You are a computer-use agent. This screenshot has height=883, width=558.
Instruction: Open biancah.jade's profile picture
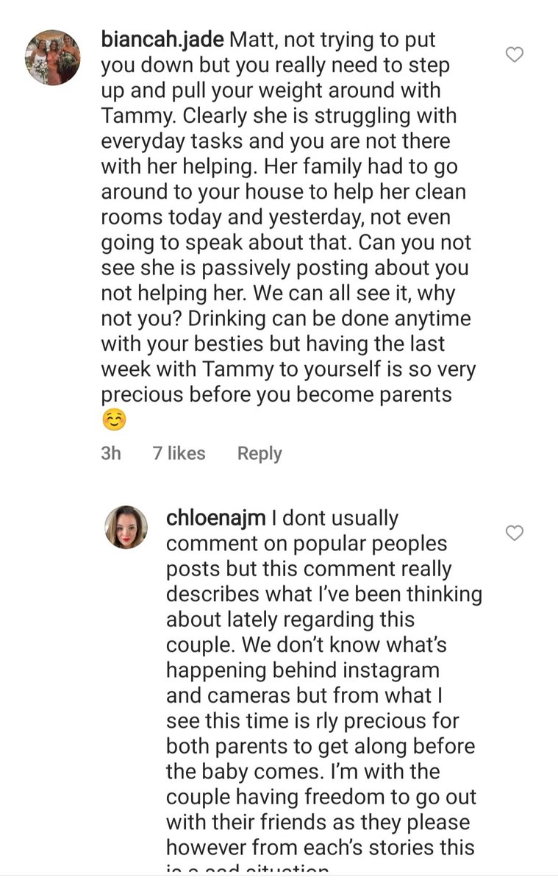[53, 57]
